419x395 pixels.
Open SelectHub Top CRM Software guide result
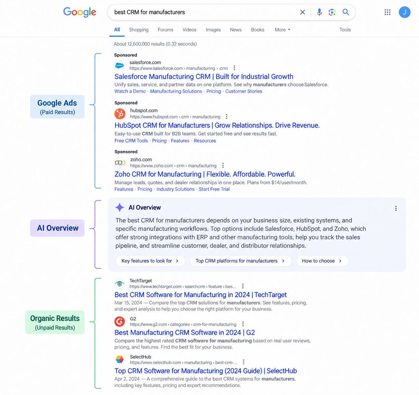(x=206, y=371)
